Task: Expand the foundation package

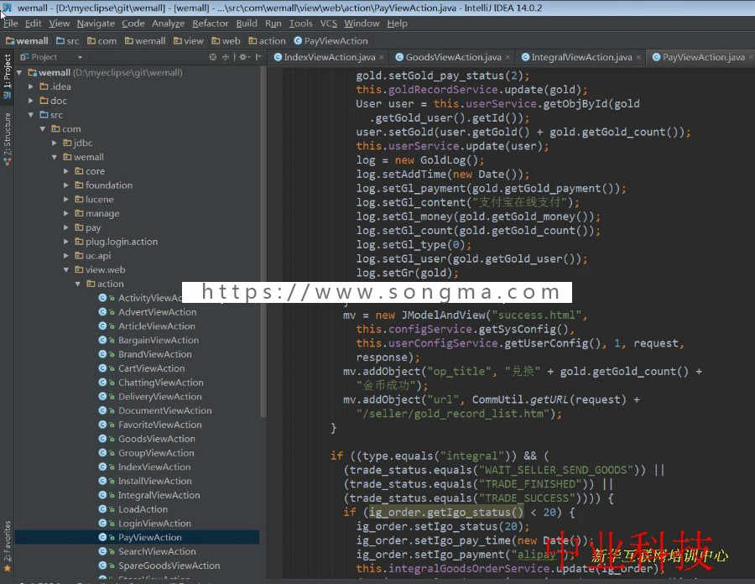Action: pyautogui.click(x=66, y=185)
